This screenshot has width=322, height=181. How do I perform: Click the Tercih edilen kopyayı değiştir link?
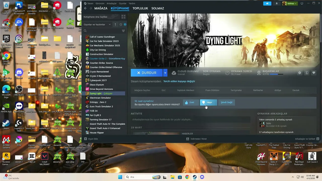pyautogui.click(x=179, y=81)
